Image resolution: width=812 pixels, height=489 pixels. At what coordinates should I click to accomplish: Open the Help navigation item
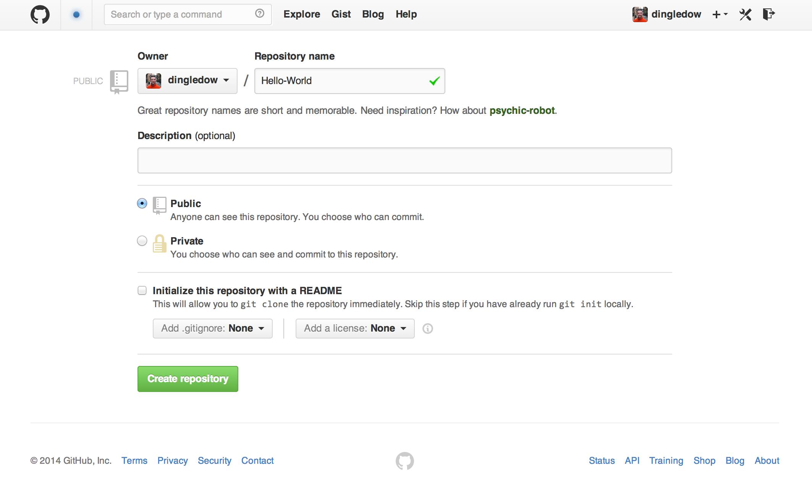click(x=406, y=15)
